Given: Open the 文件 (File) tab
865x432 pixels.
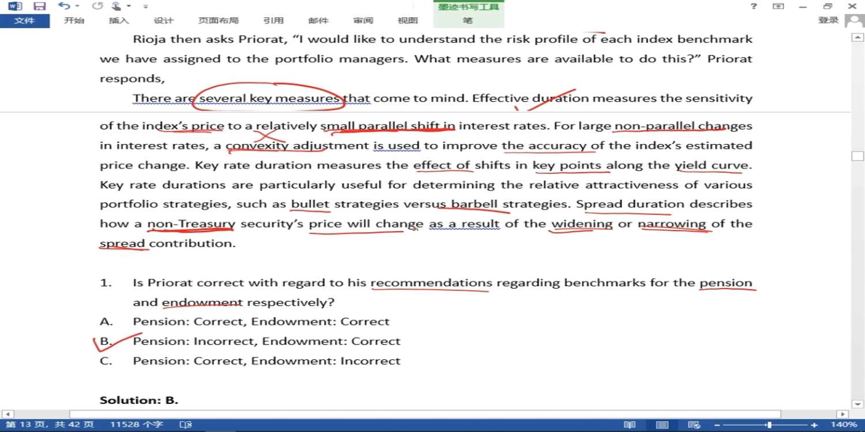Looking at the screenshot, I should coord(24,21).
